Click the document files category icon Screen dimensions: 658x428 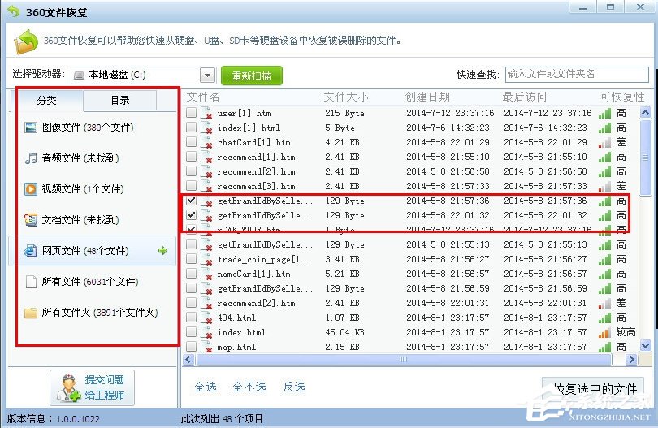(31, 220)
